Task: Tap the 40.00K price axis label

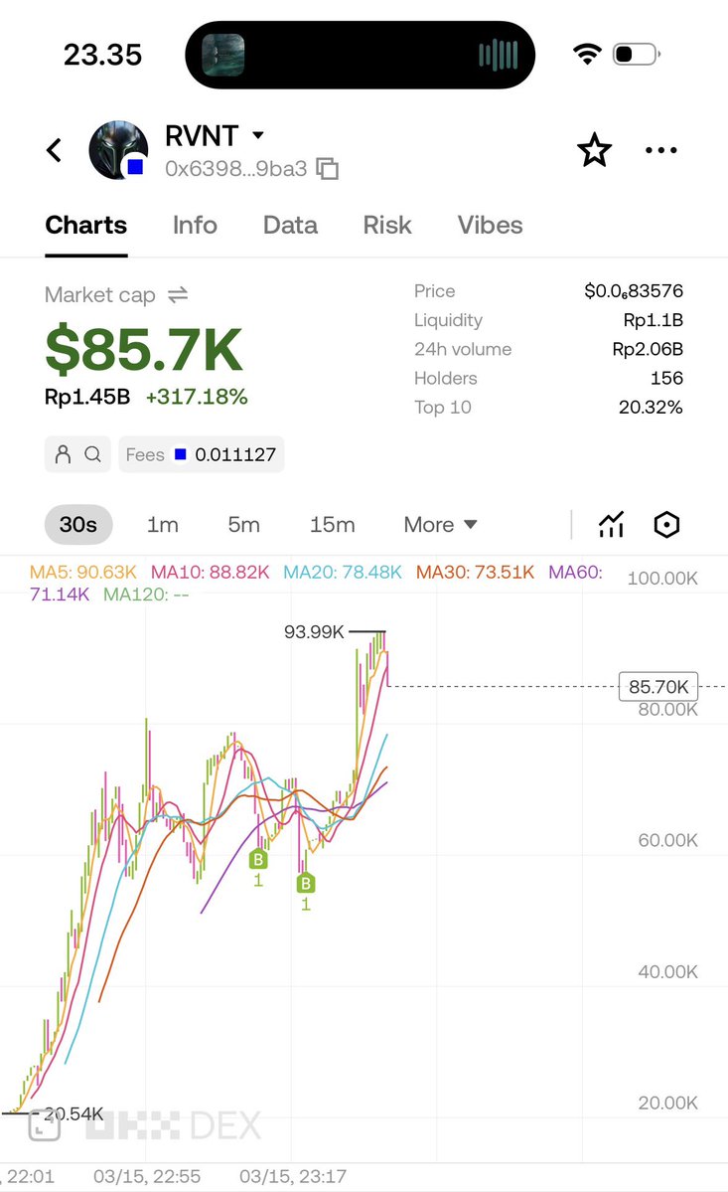Action: pyautogui.click(x=668, y=971)
